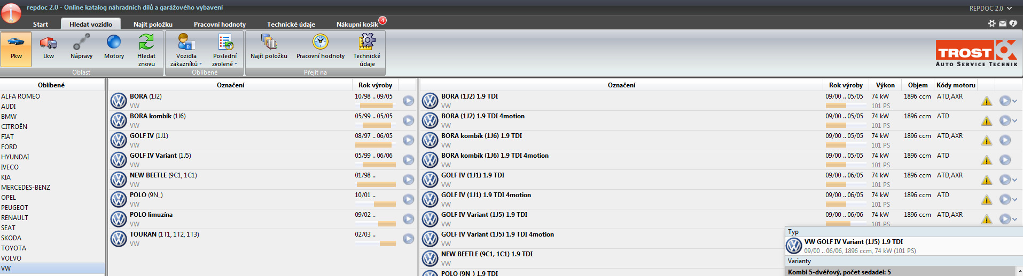Select BMW in brand list
This screenshot has height=276, width=1023.
(x=52, y=117)
